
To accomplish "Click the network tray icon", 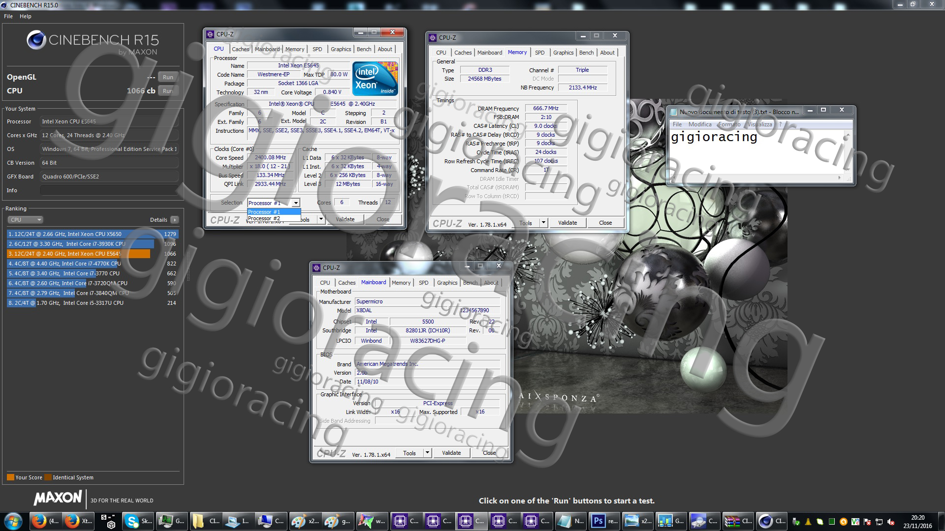I will point(879,522).
